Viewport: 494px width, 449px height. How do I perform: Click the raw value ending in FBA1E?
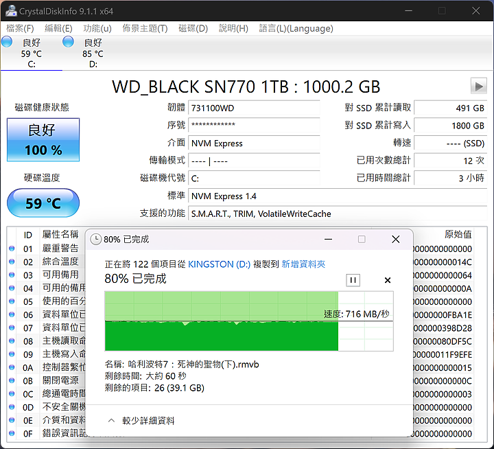[x=443, y=315]
